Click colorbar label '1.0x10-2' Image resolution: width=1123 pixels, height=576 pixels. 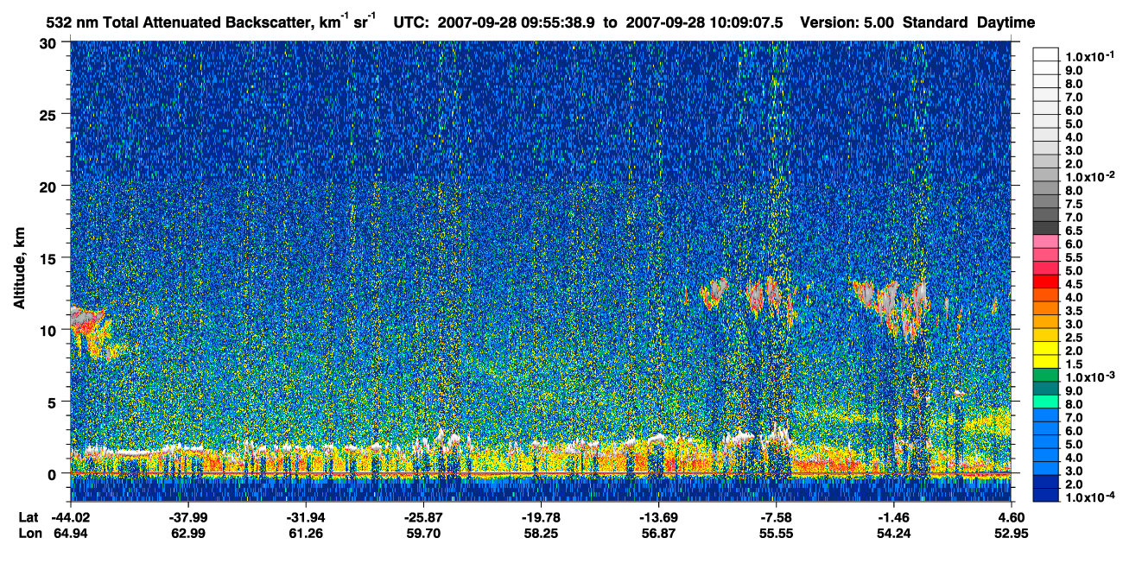click(1088, 177)
